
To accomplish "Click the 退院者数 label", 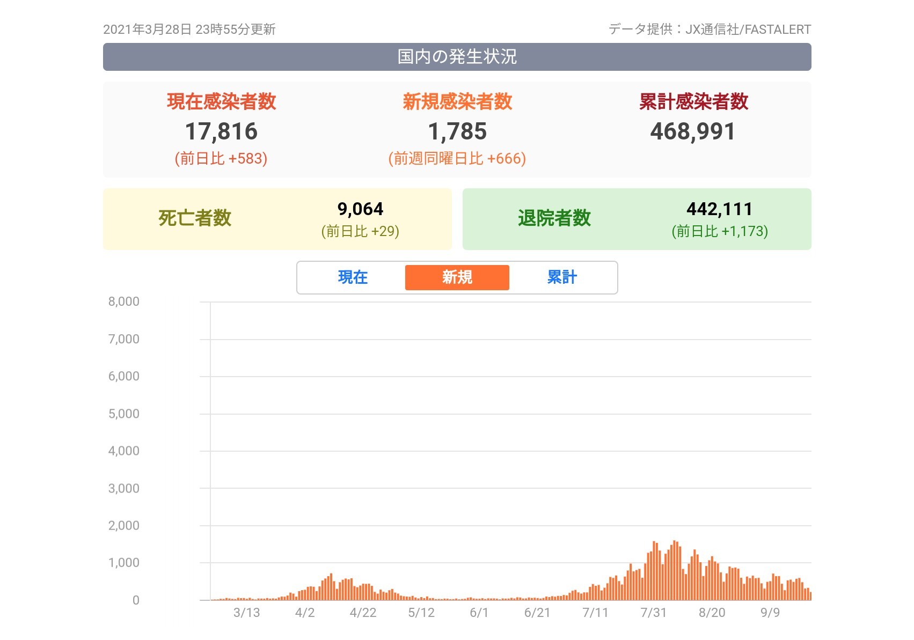I will coord(554,218).
